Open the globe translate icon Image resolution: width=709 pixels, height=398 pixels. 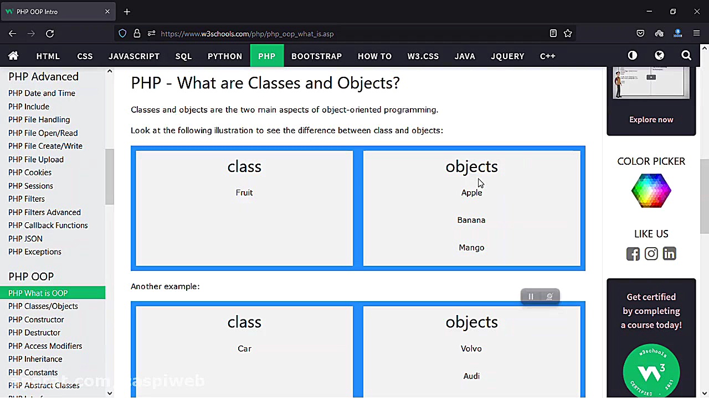(x=659, y=55)
